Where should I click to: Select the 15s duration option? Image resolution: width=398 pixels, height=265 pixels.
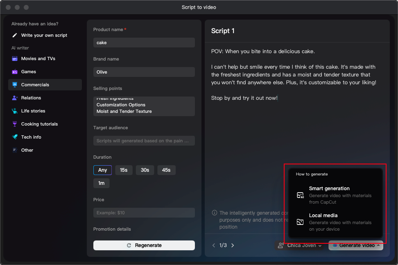(x=124, y=170)
